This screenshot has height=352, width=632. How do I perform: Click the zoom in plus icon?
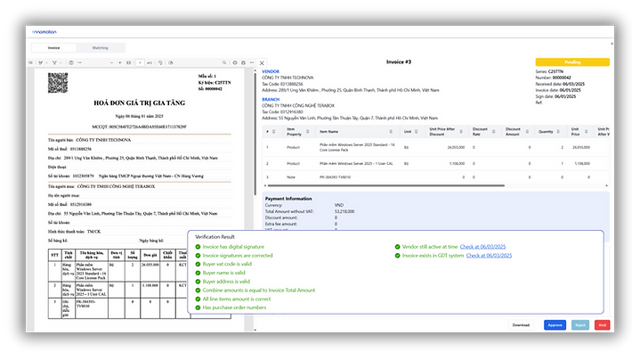point(119,62)
